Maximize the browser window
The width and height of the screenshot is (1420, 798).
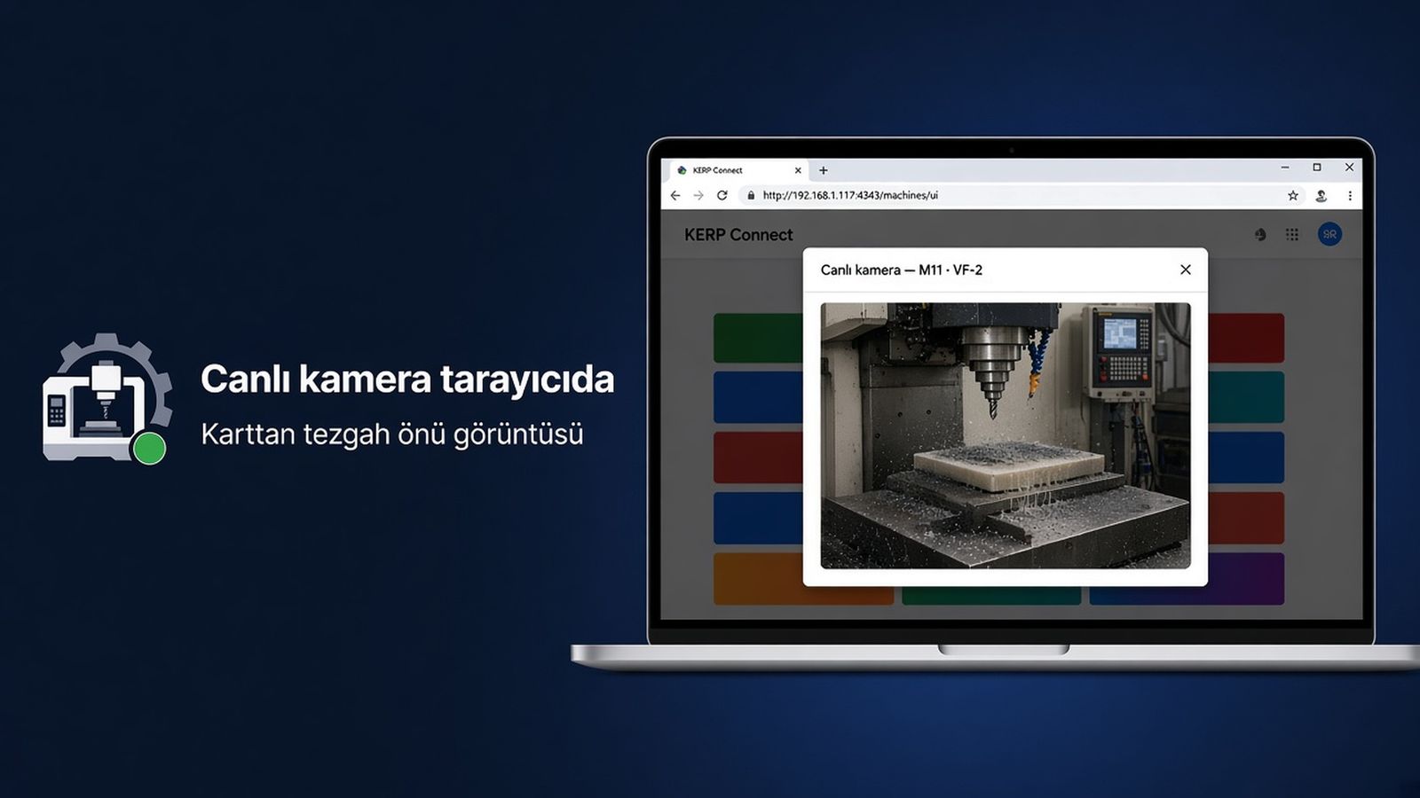pyautogui.click(x=1317, y=168)
